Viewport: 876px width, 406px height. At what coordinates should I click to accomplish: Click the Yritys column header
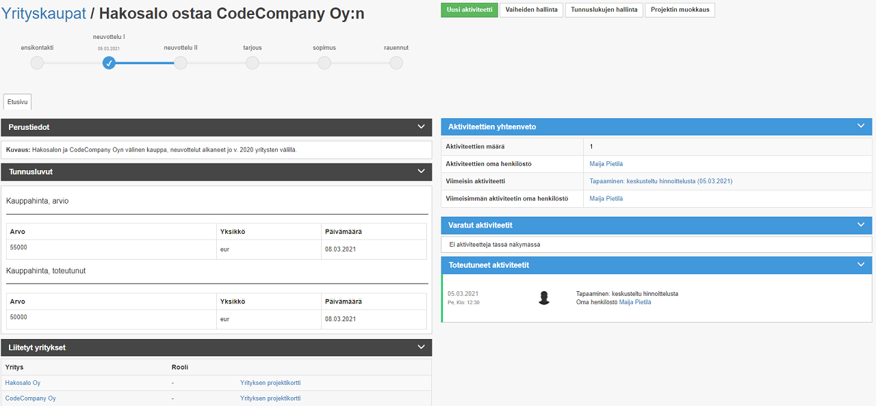pyautogui.click(x=14, y=367)
